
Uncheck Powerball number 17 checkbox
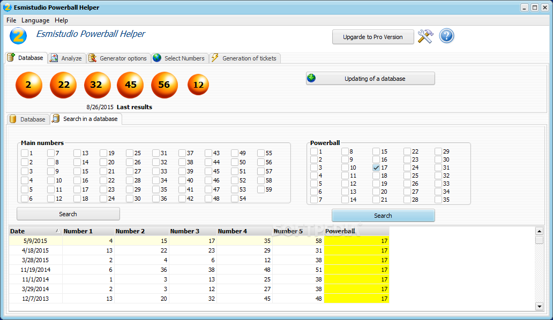376,167
